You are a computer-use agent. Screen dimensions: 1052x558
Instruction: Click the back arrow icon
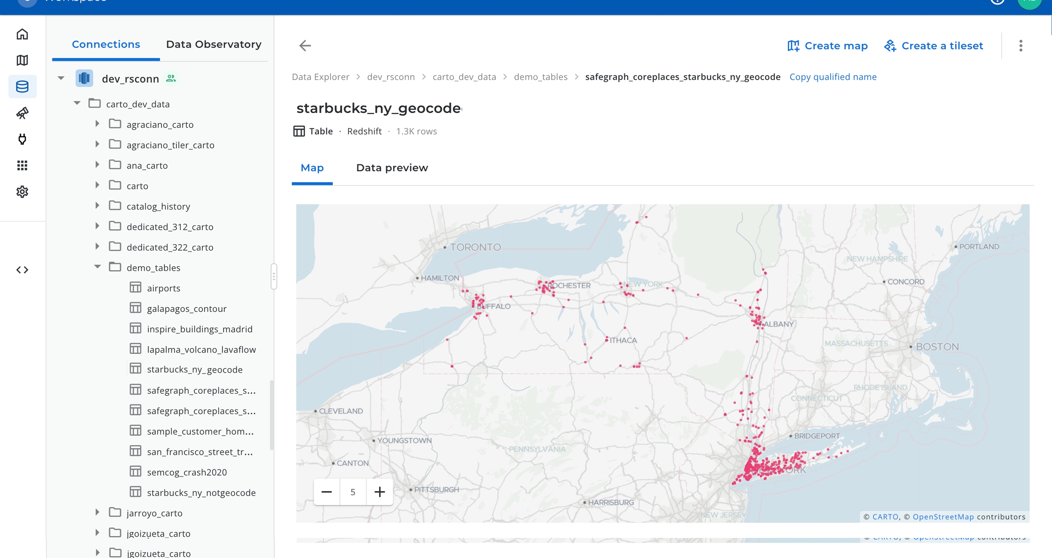click(305, 45)
